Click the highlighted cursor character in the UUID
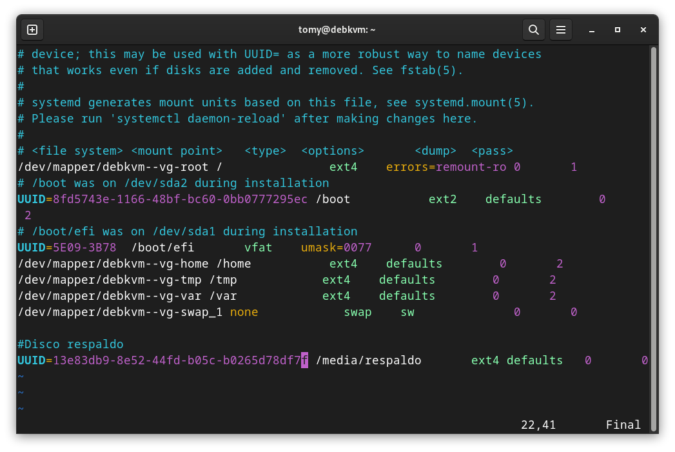 click(x=304, y=360)
